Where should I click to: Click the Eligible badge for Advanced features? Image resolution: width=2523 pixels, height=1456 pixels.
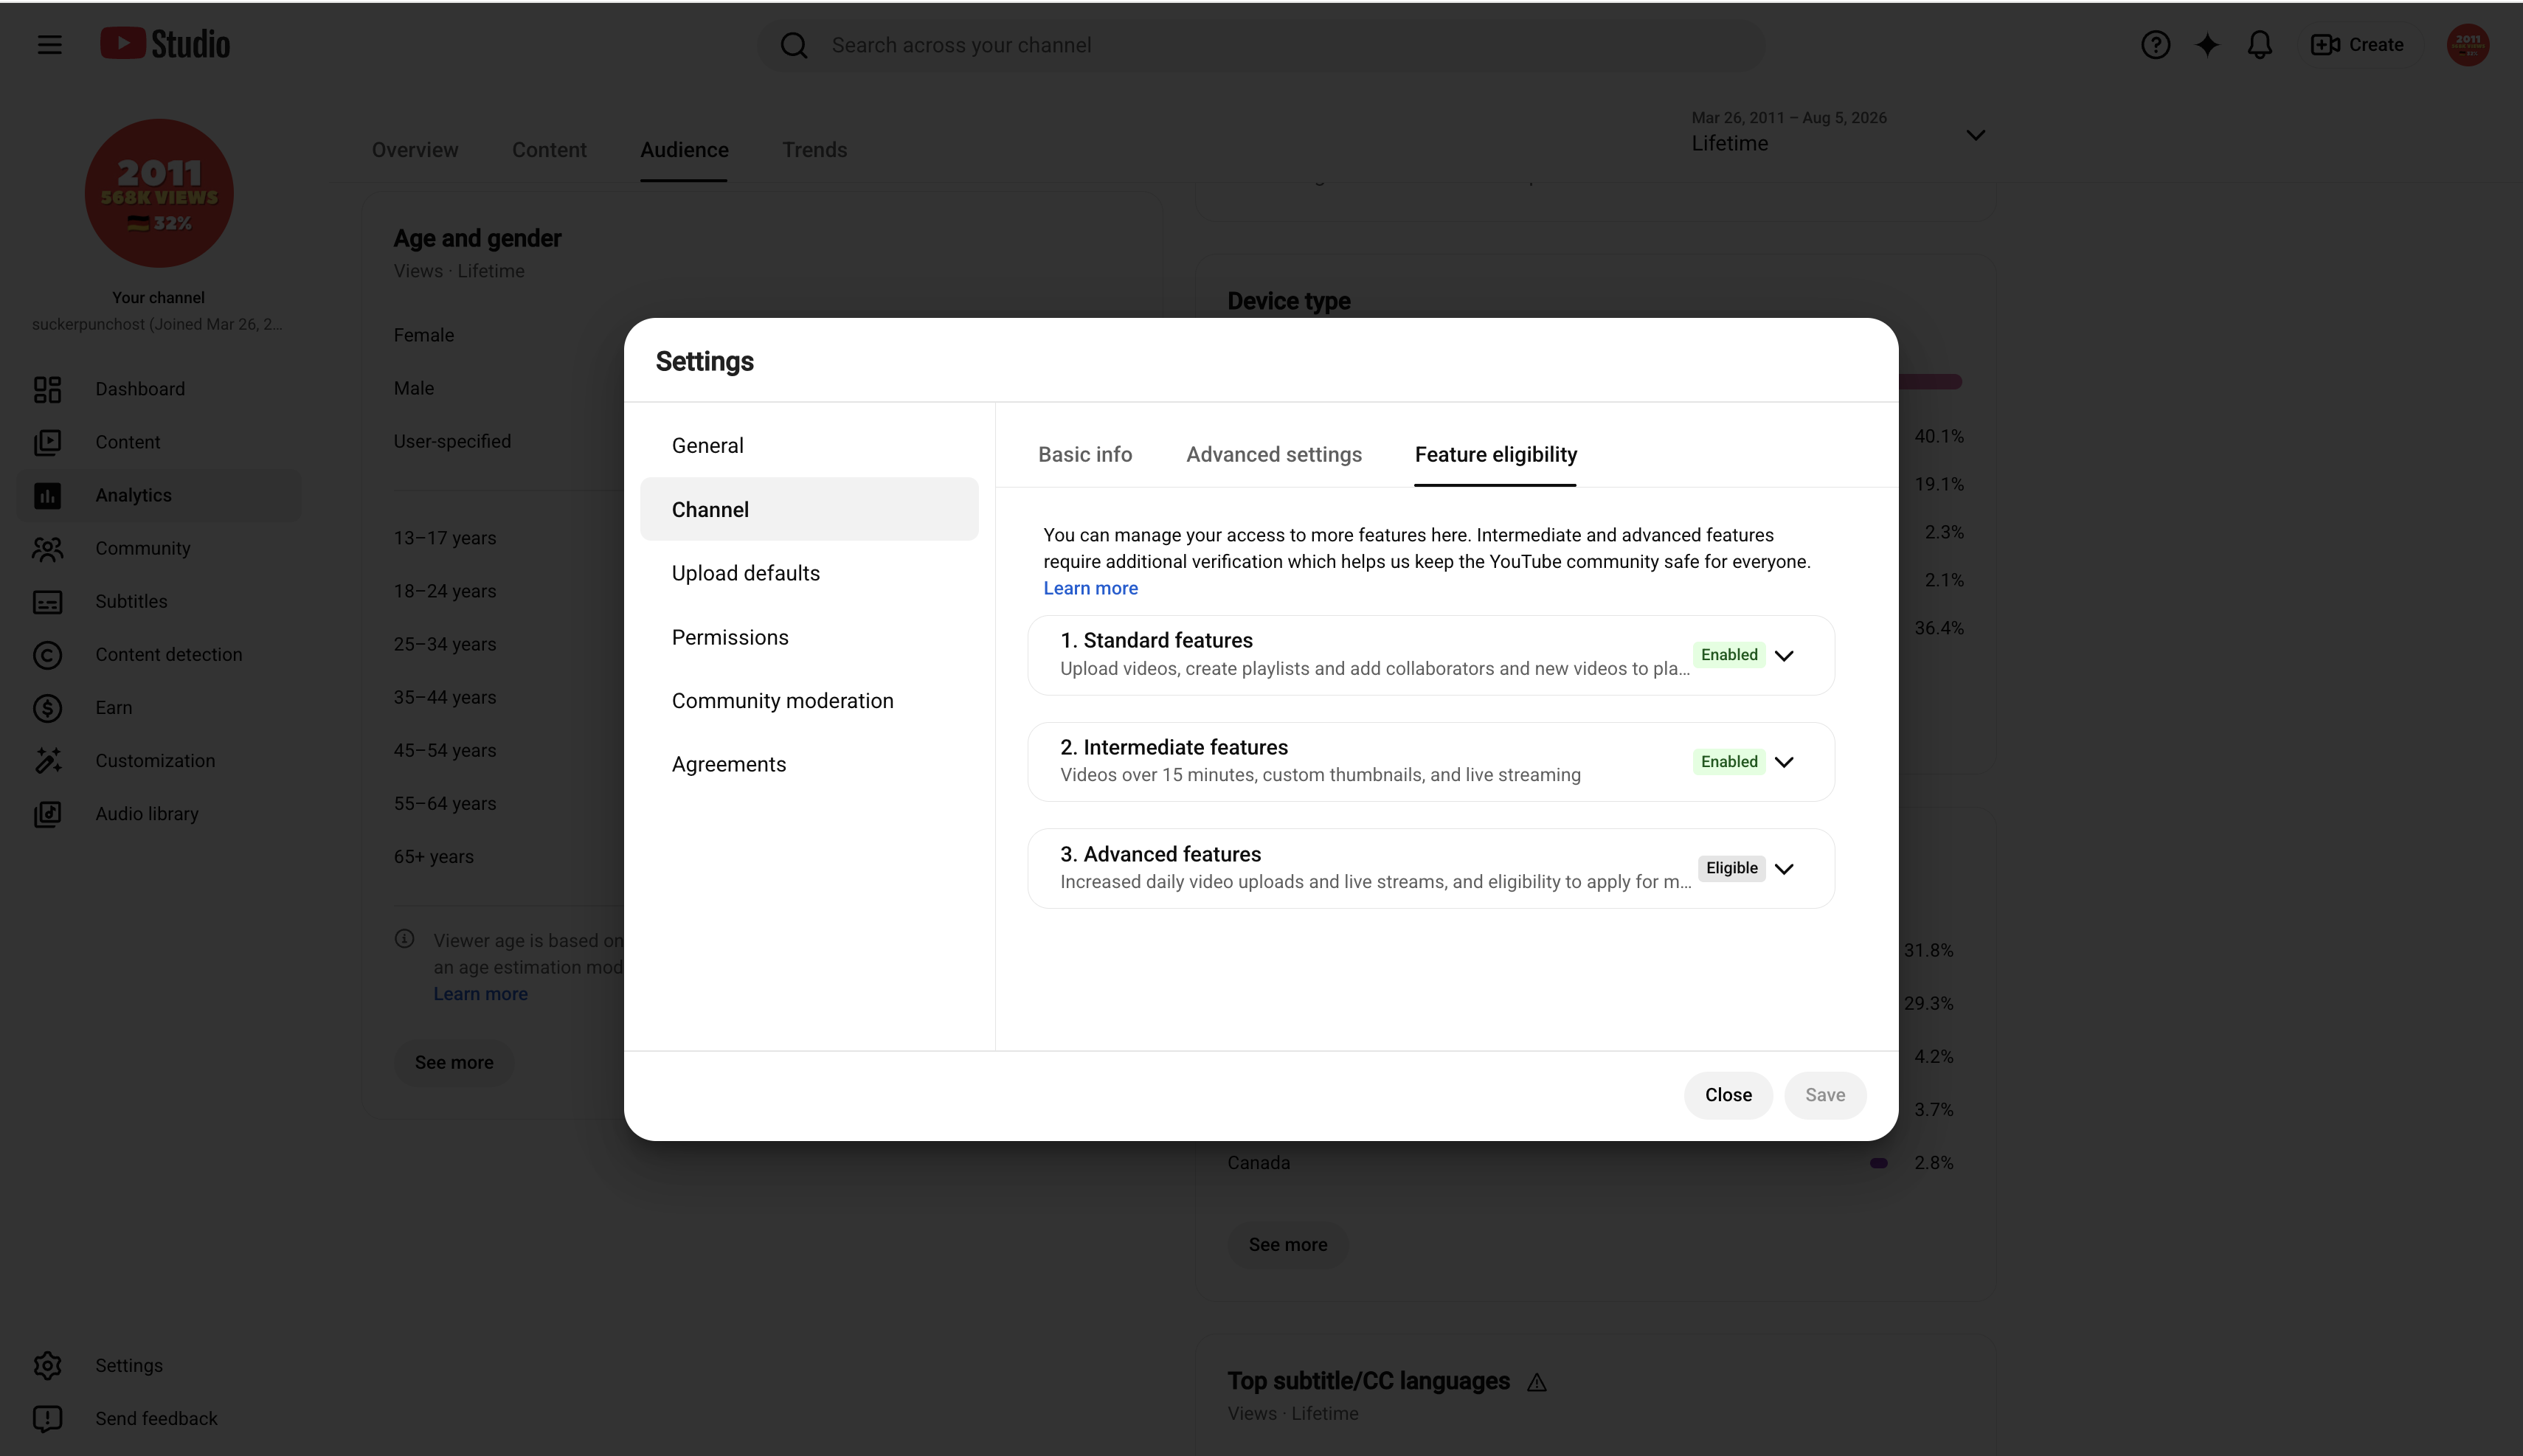[1731, 868]
